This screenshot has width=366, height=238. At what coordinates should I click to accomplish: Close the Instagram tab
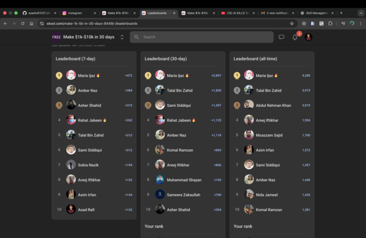(x=95, y=13)
